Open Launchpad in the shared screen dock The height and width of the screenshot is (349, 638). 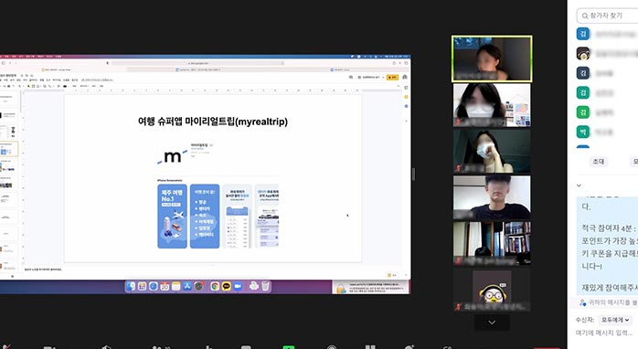tap(142, 286)
